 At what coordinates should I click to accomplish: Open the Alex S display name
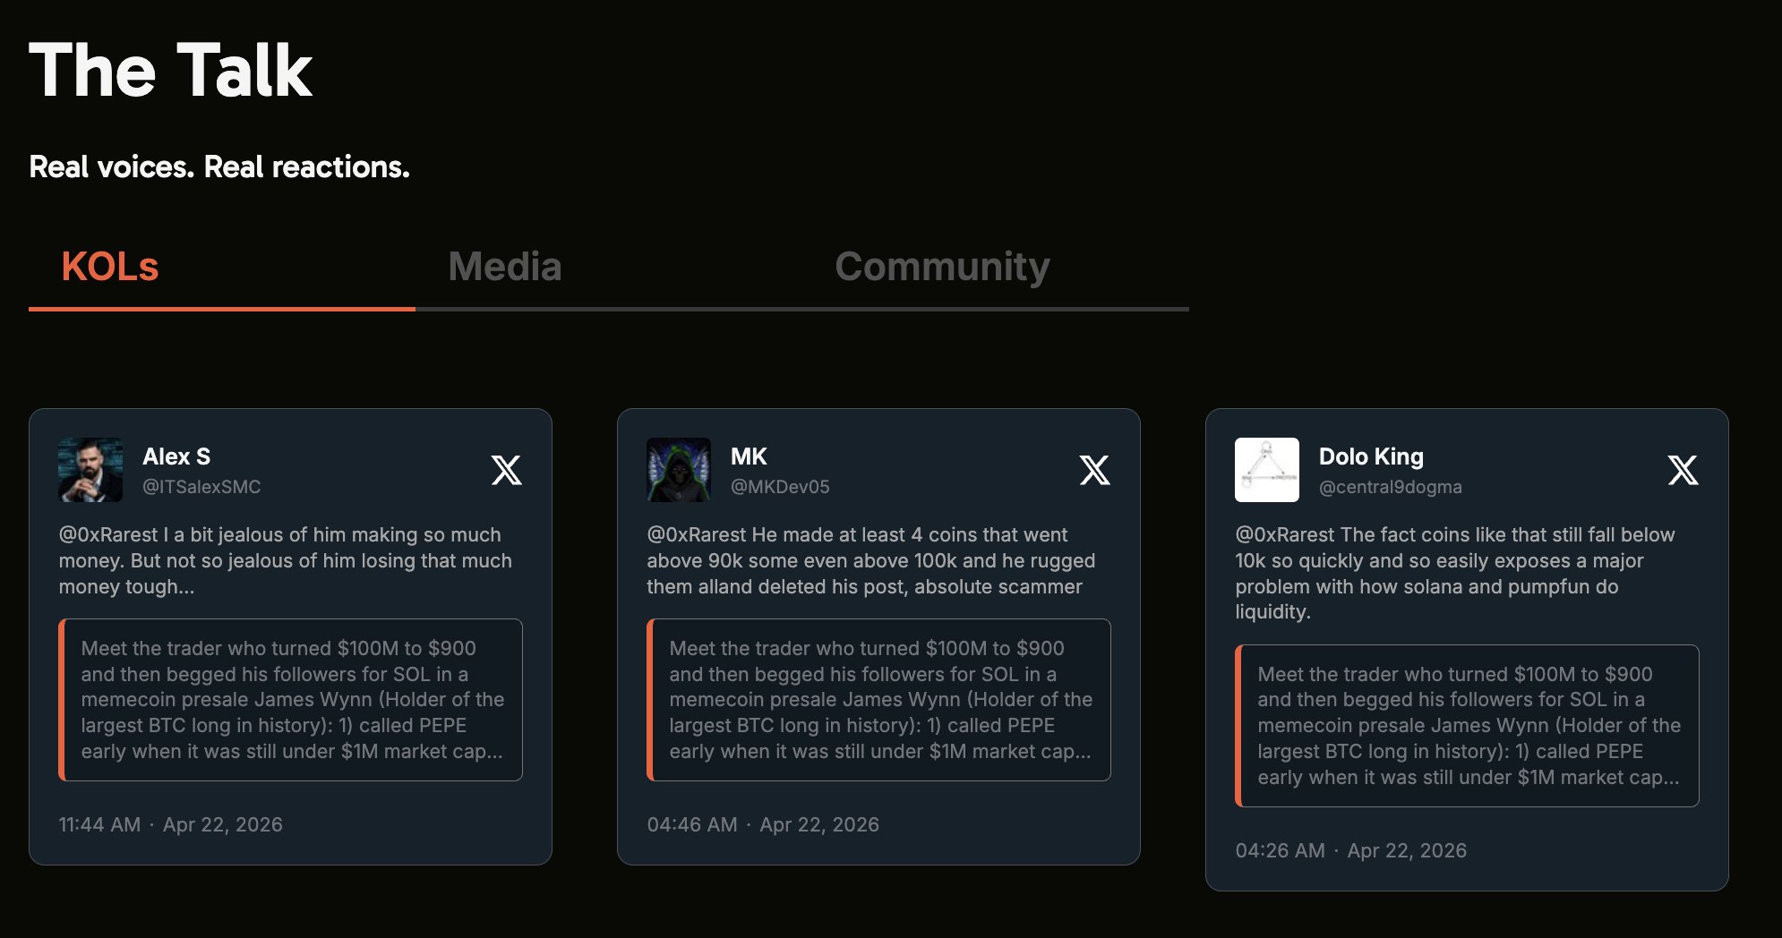pos(176,456)
